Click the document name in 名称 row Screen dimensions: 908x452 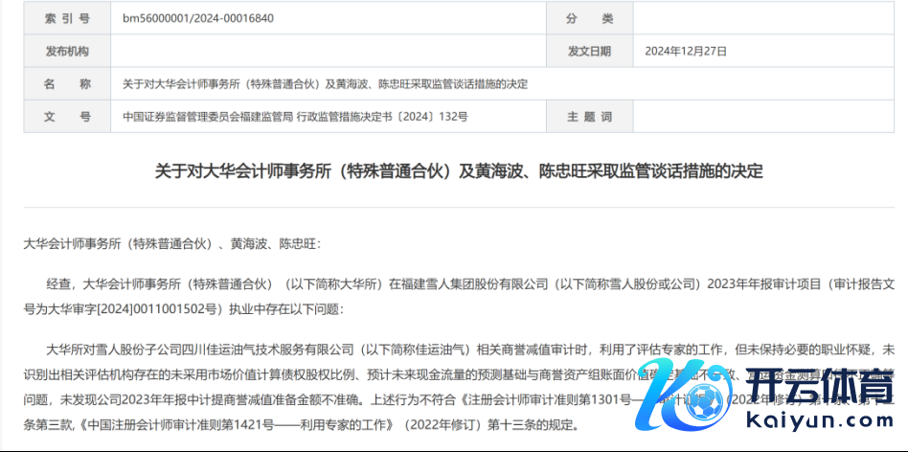coord(326,84)
